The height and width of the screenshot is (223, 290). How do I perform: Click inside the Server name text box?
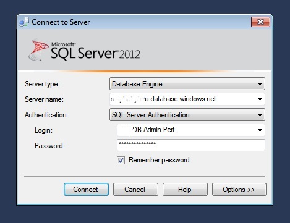coord(182,99)
